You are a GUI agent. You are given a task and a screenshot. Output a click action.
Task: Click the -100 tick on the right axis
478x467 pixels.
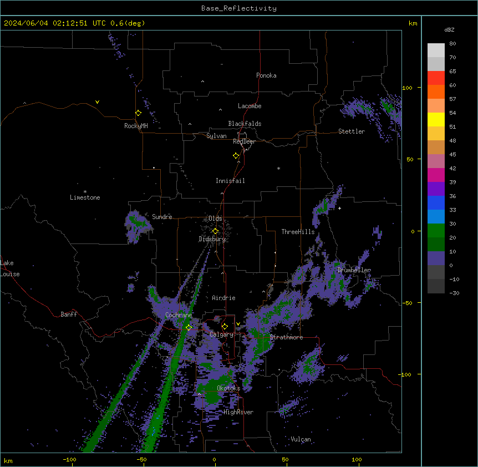click(406, 374)
